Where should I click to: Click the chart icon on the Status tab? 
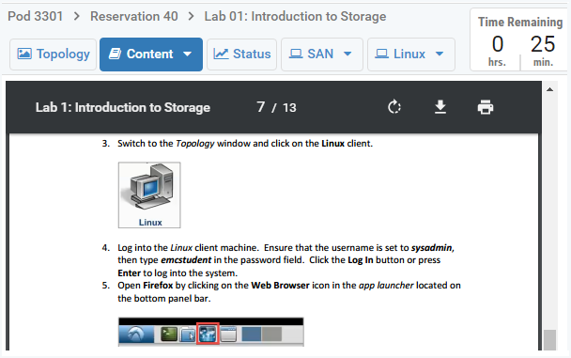pyautogui.click(x=221, y=54)
